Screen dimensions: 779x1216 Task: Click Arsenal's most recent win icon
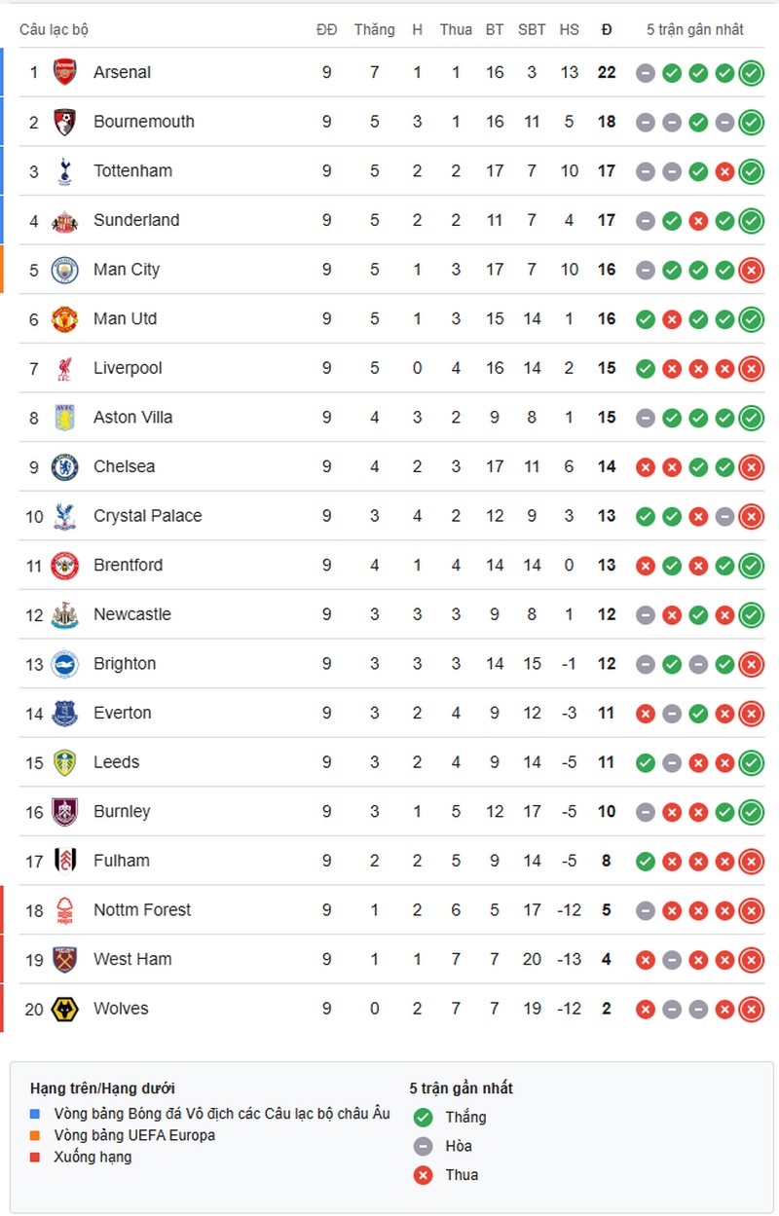pyautogui.click(x=751, y=72)
